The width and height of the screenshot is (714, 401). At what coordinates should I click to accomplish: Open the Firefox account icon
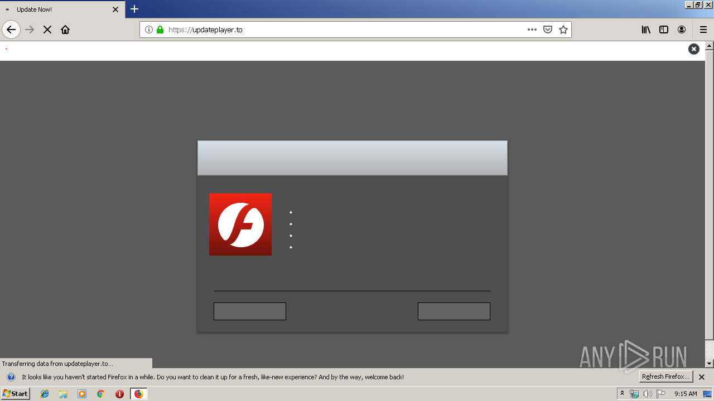[x=682, y=30]
